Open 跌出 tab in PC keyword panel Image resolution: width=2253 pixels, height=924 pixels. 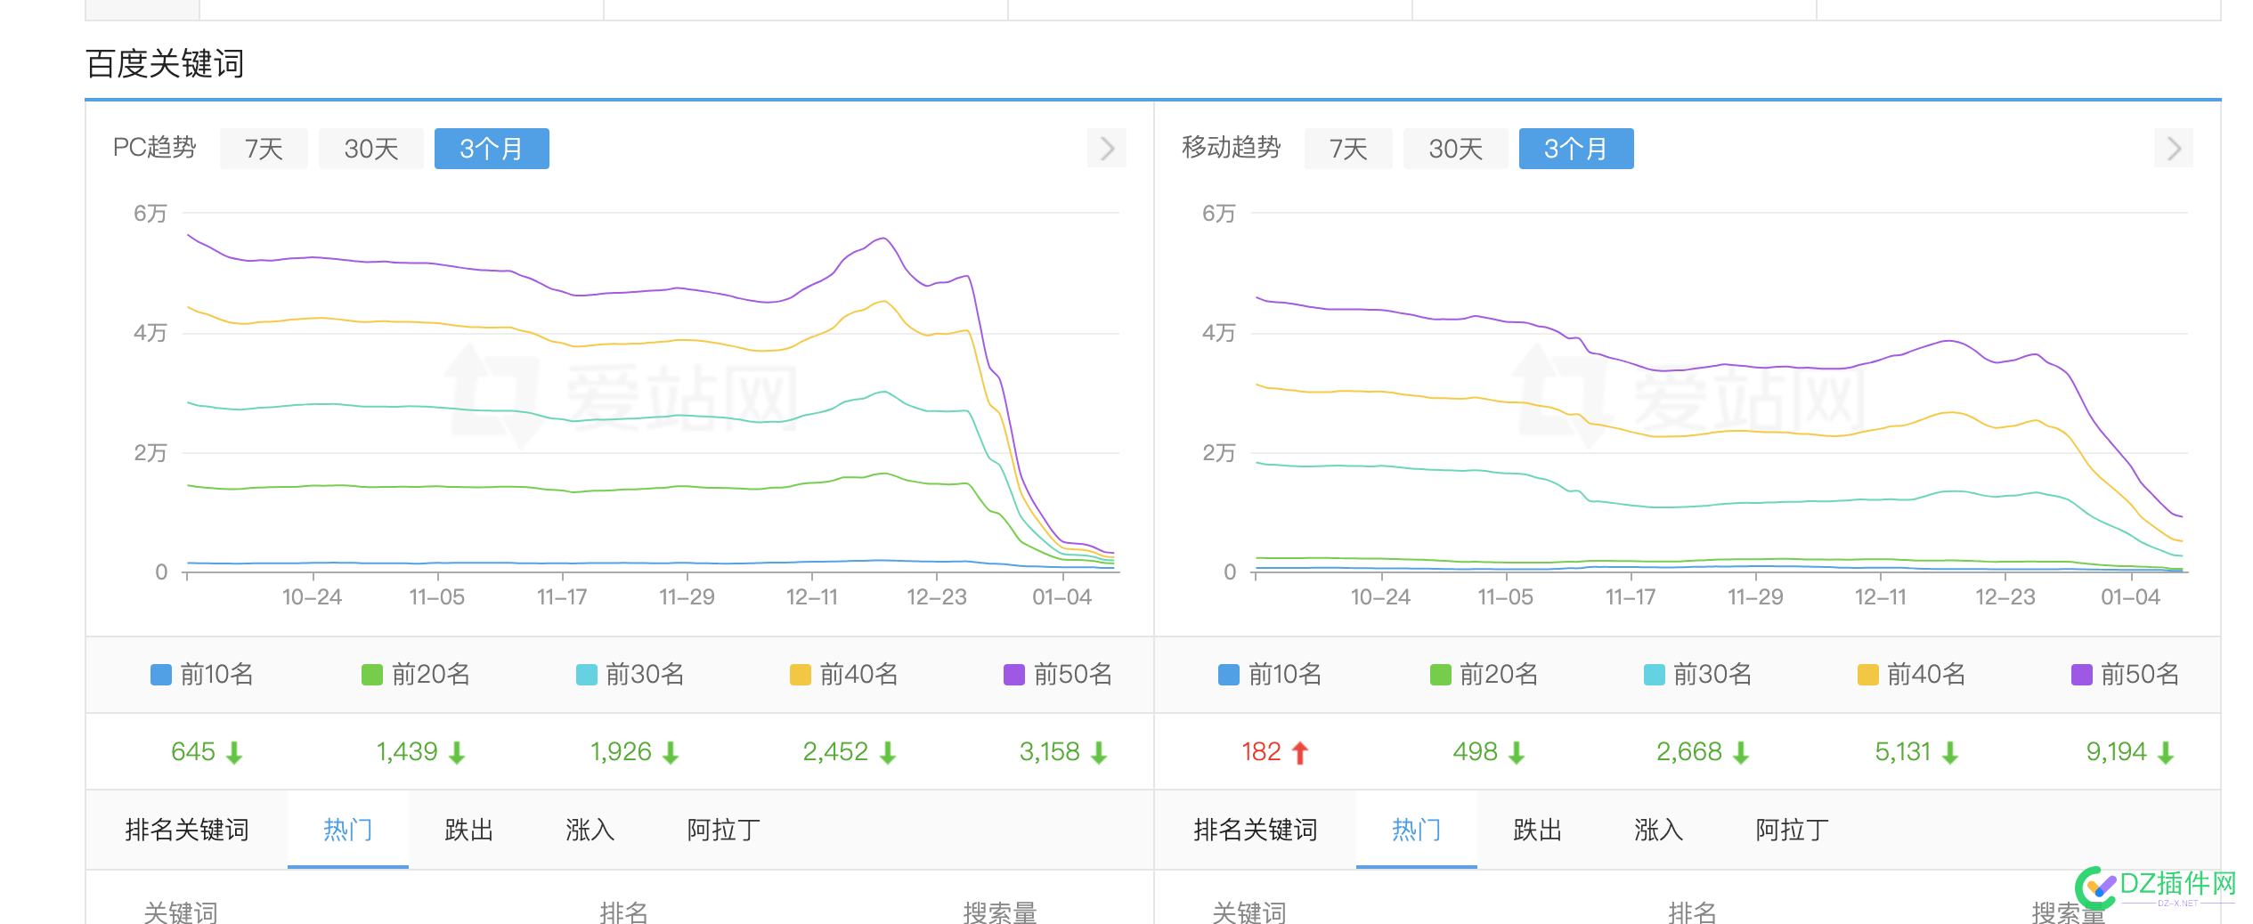coord(469,830)
